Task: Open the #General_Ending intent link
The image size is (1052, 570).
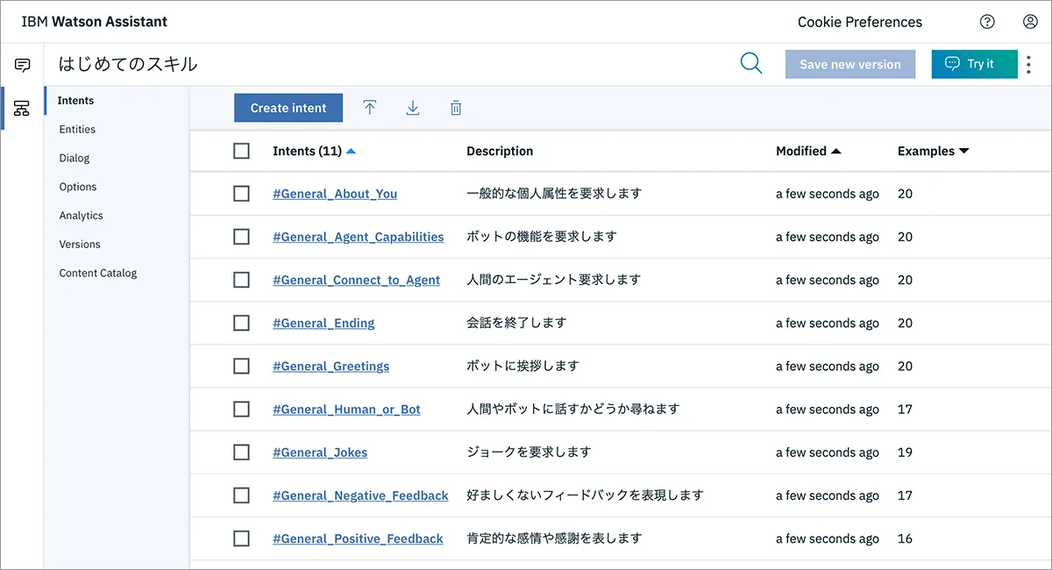Action: tap(323, 323)
